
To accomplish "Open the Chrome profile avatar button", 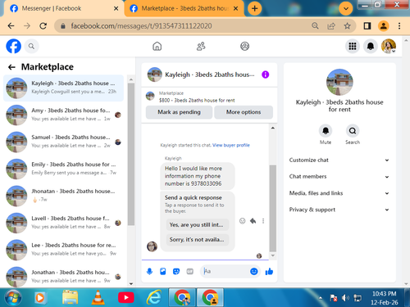I will click(383, 26).
